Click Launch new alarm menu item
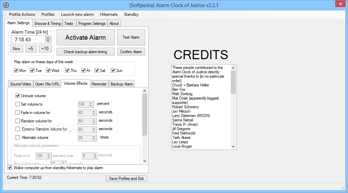348x193 pixels. pos(77,14)
